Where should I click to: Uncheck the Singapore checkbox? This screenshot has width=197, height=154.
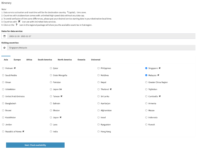(x=146, y=68)
